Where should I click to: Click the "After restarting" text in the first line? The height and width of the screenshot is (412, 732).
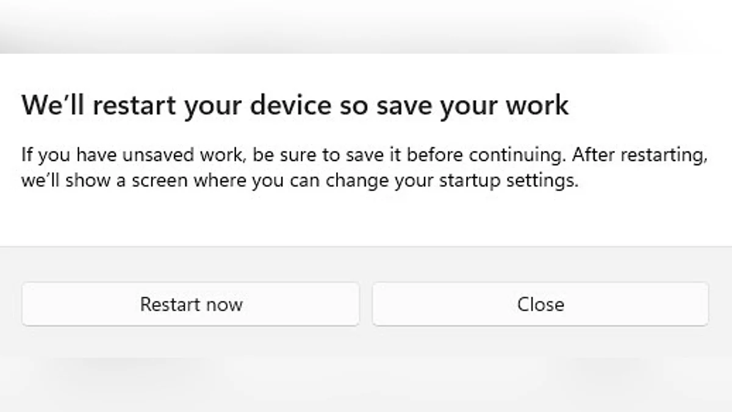point(639,155)
